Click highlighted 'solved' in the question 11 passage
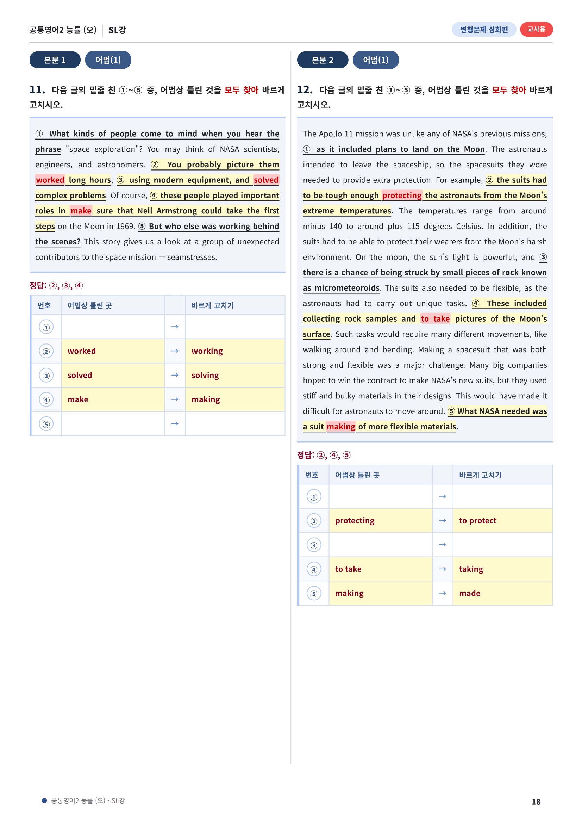582x824 pixels. point(266,180)
